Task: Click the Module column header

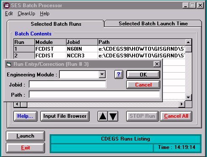Action: point(50,42)
